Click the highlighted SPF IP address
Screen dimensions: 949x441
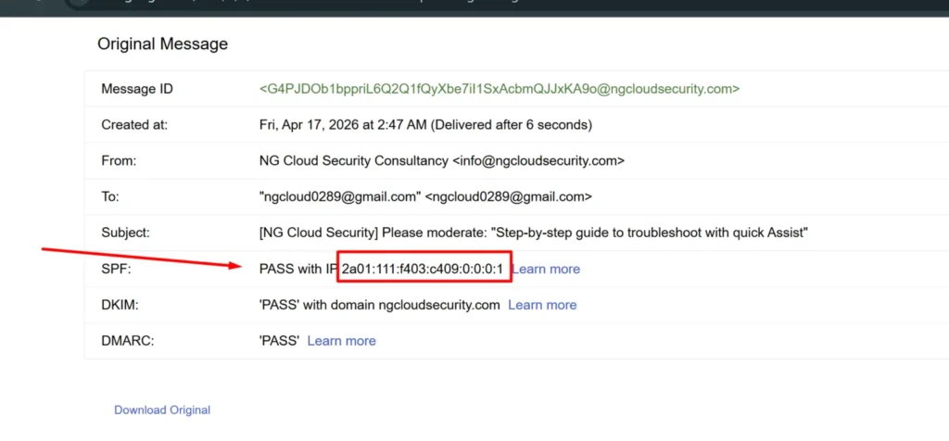tap(423, 269)
